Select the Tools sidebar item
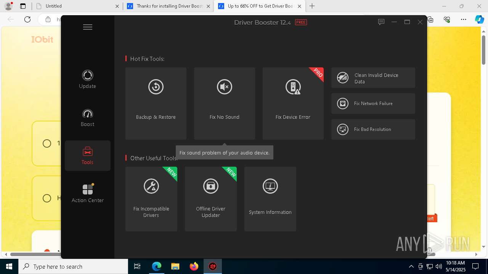 87,156
